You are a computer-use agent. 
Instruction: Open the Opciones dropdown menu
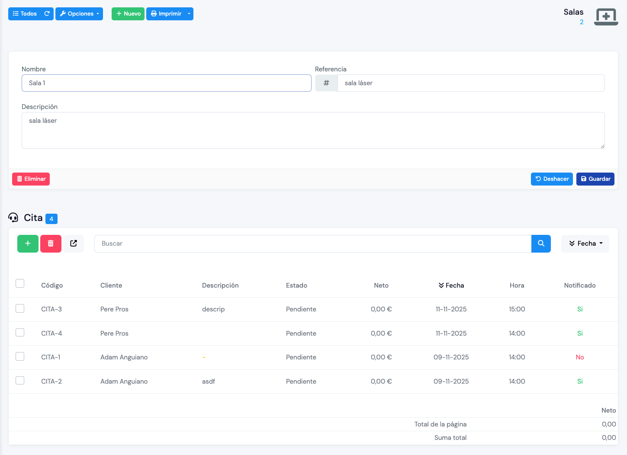tap(79, 14)
